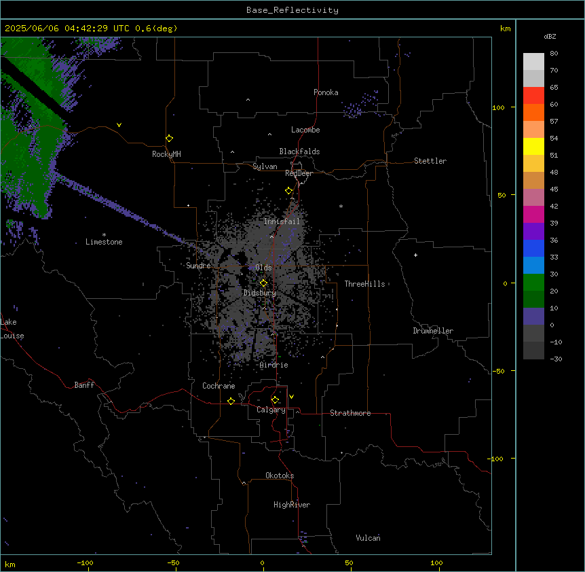Click the 0.6(deg) elevation angle text
The image size is (585, 572).
click(156, 29)
